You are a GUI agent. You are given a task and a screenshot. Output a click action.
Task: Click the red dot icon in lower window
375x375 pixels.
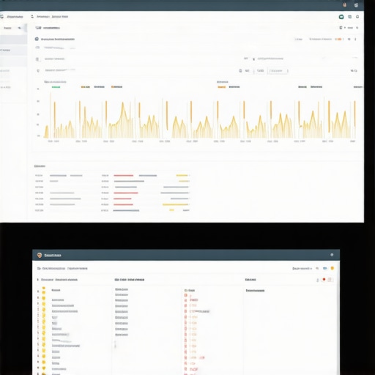(324, 279)
